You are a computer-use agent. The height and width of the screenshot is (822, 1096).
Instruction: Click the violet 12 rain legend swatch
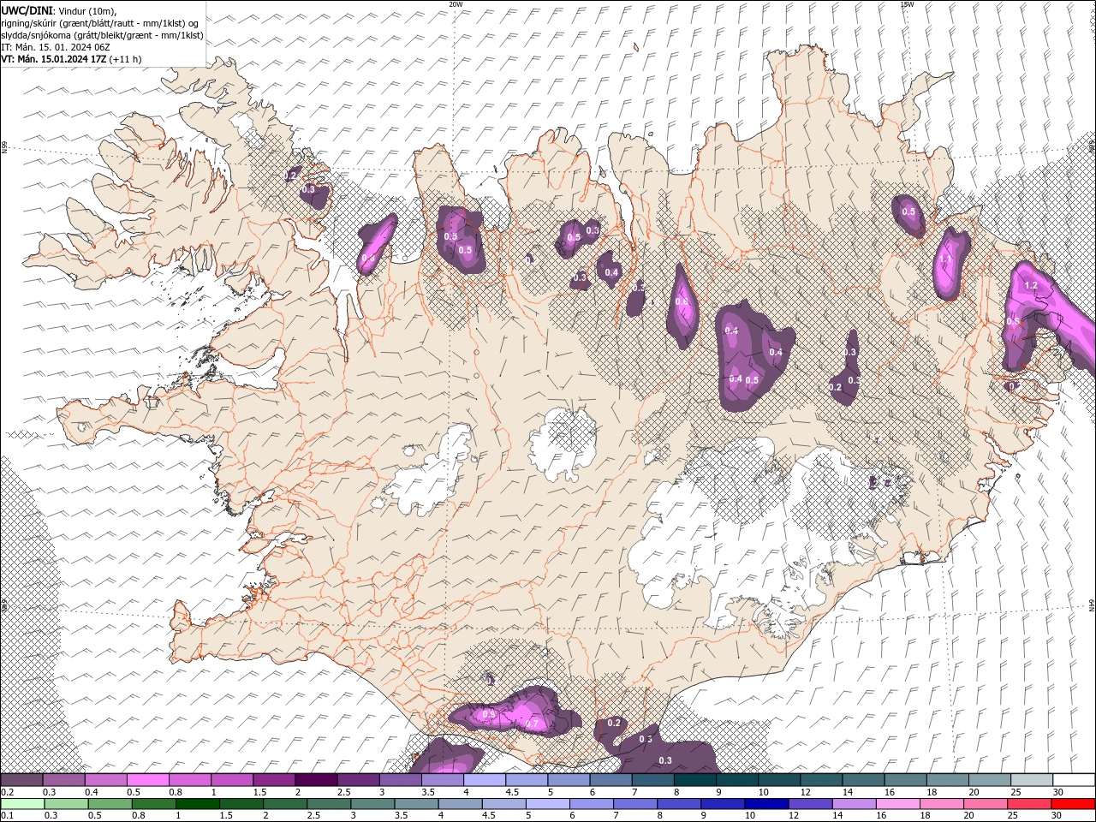click(810, 804)
